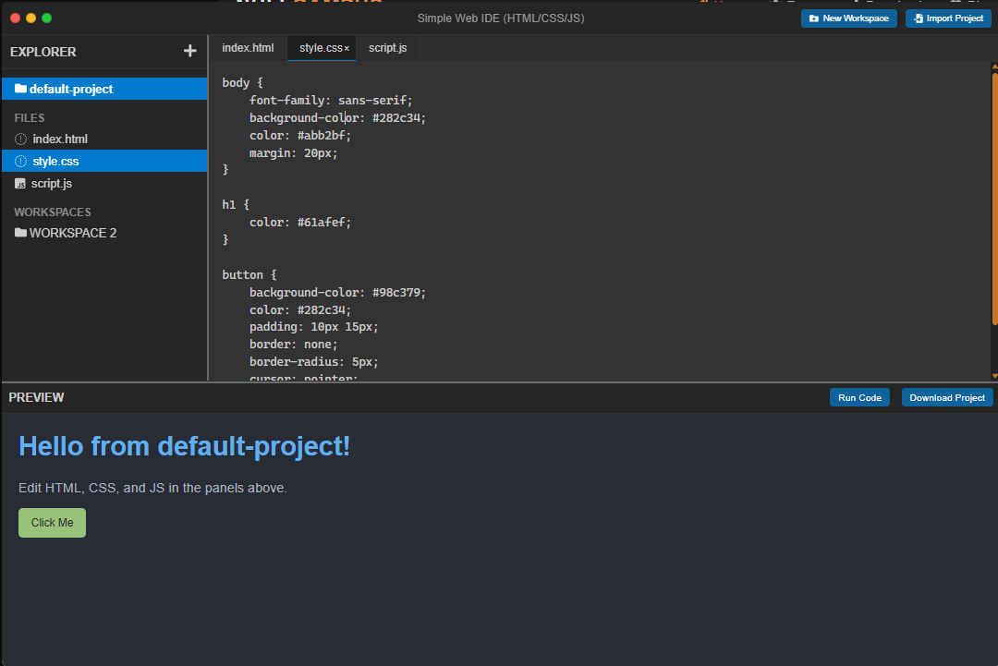
Task: Click the WORKSPACE 2 folder icon
Action: pyautogui.click(x=20, y=232)
